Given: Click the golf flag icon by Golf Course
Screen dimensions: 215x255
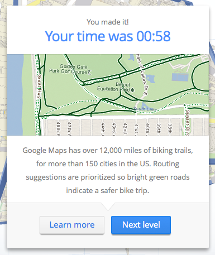Looking at the screenshot, I should tap(89, 72).
